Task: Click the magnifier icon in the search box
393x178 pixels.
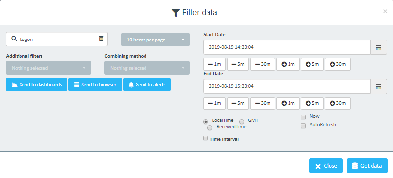Action: pos(14,39)
